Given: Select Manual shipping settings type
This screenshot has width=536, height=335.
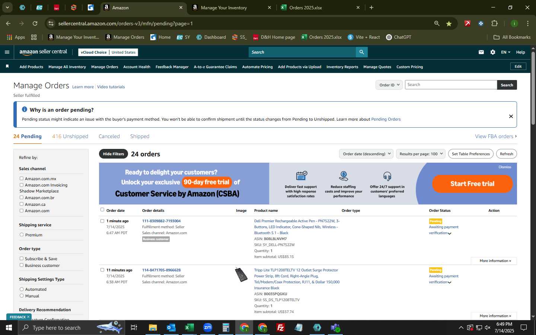Looking at the screenshot, I should coord(22,296).
